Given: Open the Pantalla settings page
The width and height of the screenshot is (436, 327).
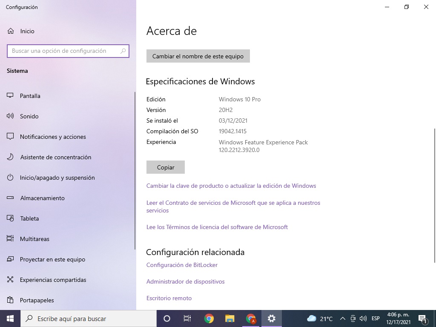Looking at the screenshot, I should pos(30,96).
